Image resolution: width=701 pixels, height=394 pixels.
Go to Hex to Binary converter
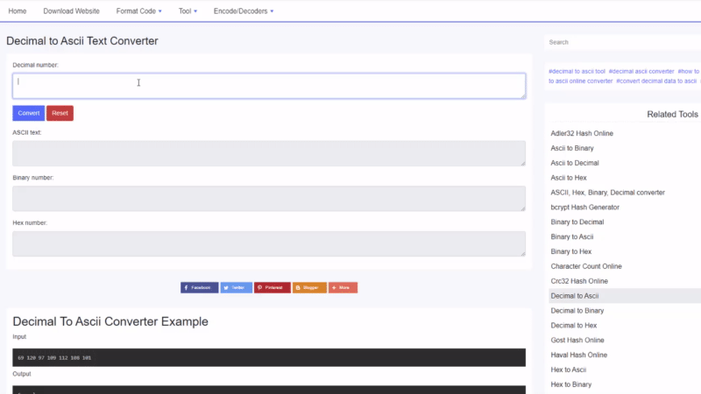tap(571, 384)
